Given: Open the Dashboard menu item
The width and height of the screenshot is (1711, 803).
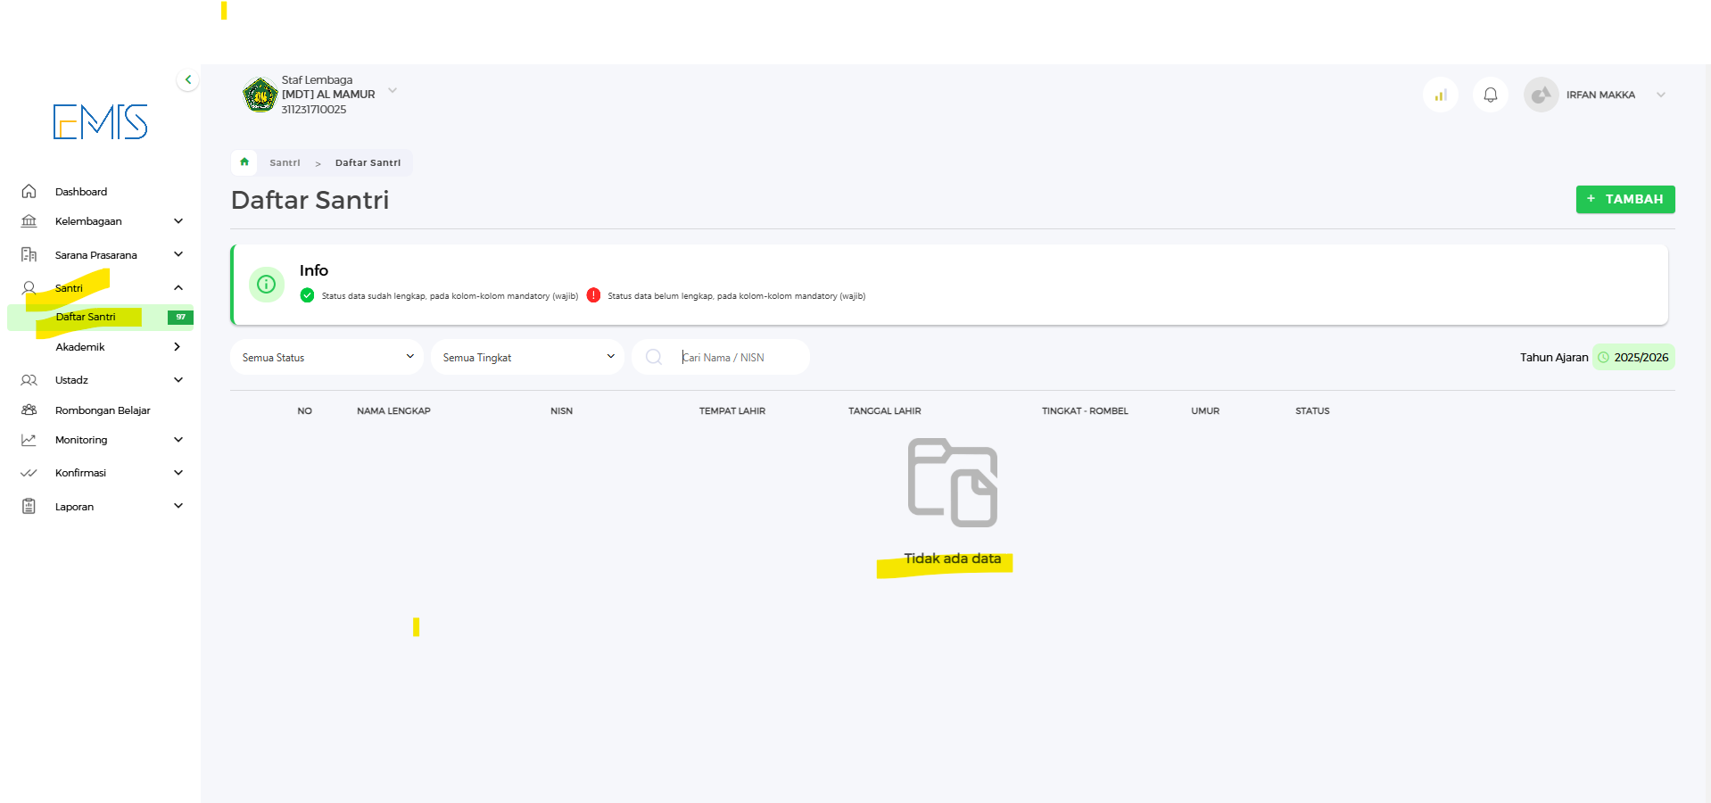Looking at the screenshot, I should (81, 192).
